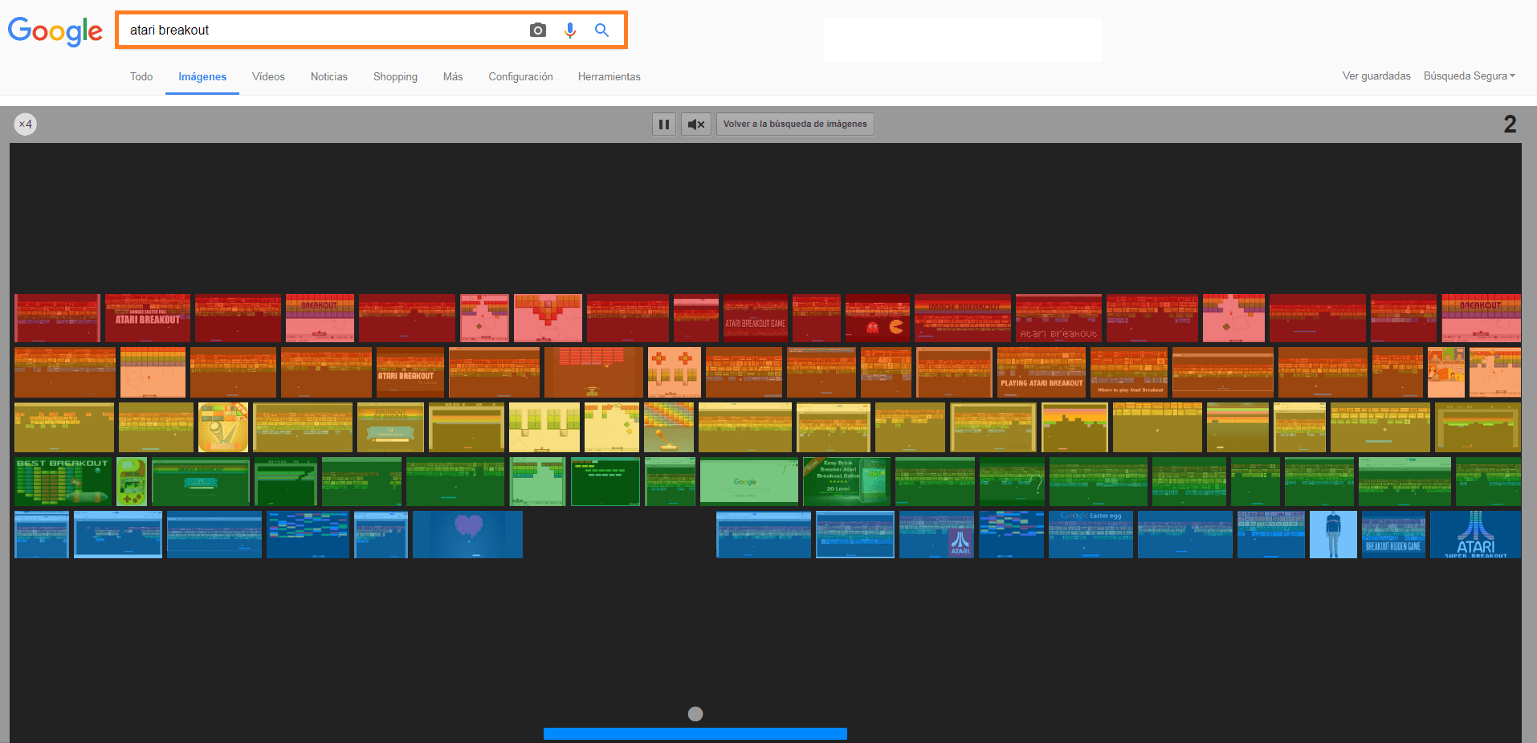The width and height of the screenshot is (1537, 743).
Task: Click the orange ATARI BREAKOUT text brick
Action: point(410,373)
